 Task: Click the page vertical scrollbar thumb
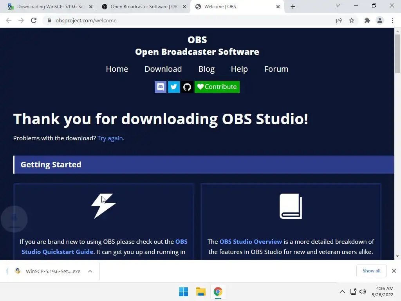click(x=397, y=54)
